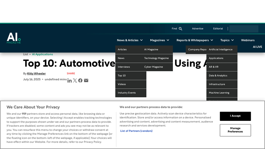Screen dimensions: 265x149
Task: Click the Manage Preferences button
Action: [x=235, y=130]
